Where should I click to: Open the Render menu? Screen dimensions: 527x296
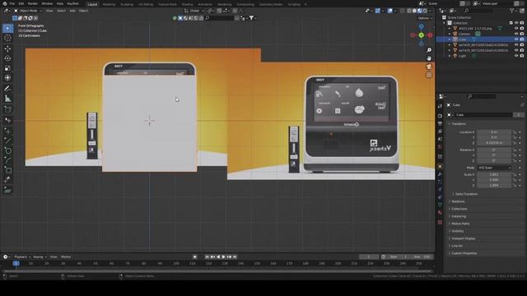33,3
